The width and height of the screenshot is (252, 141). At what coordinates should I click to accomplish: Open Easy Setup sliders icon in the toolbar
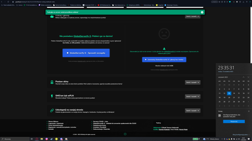pos(247,2)
